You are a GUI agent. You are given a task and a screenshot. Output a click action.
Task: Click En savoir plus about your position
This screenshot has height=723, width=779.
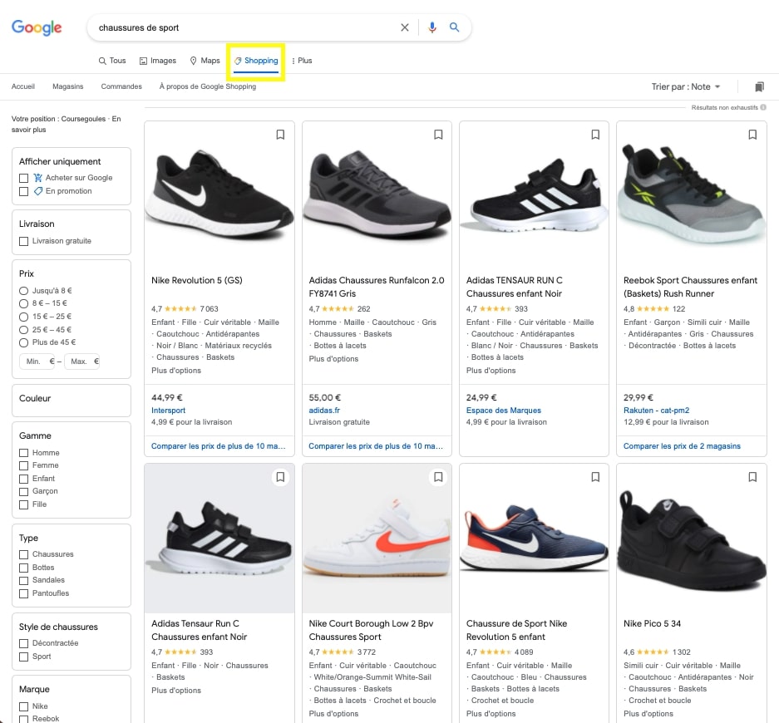(66, 124)
